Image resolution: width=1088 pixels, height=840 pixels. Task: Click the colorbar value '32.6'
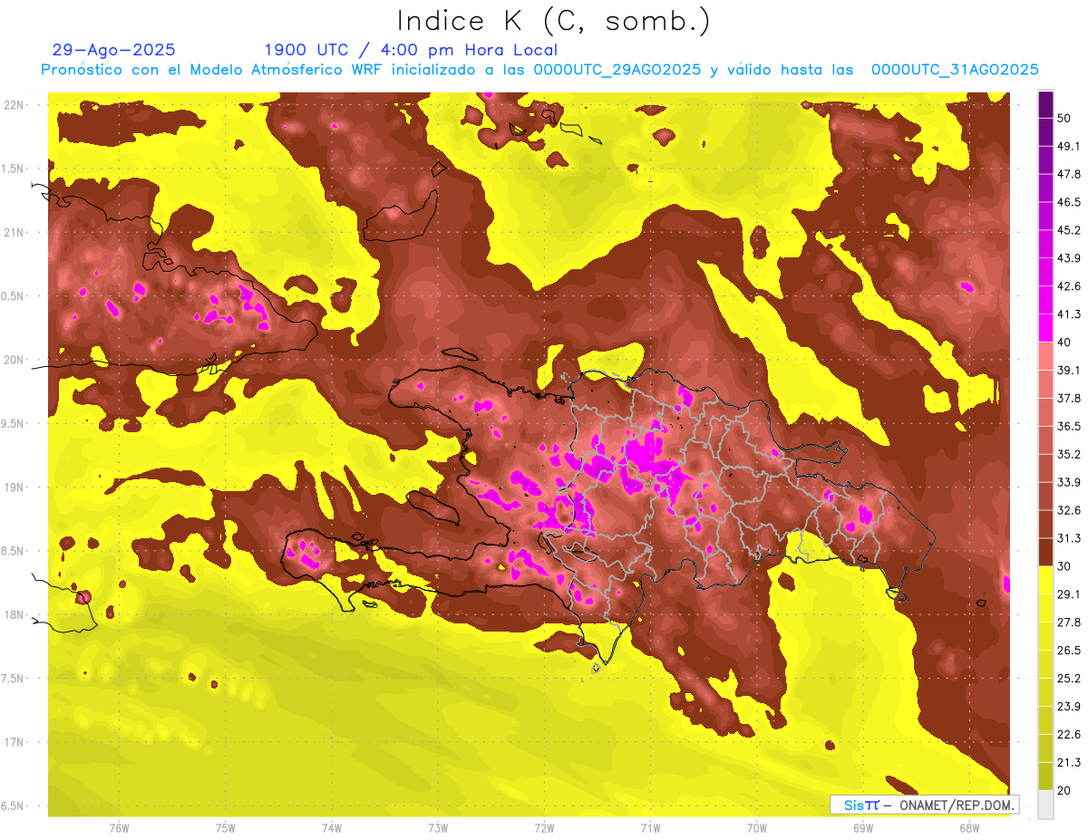[1068, 510]
